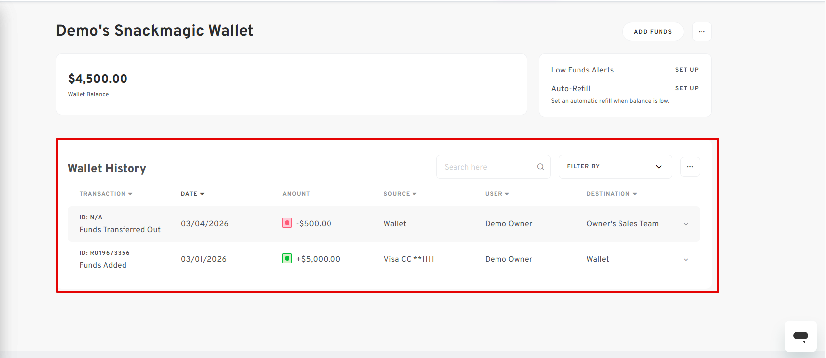Viewport: 826px width, 358px height.
Task: Focus the Search here input field
Action: point(487,167)
